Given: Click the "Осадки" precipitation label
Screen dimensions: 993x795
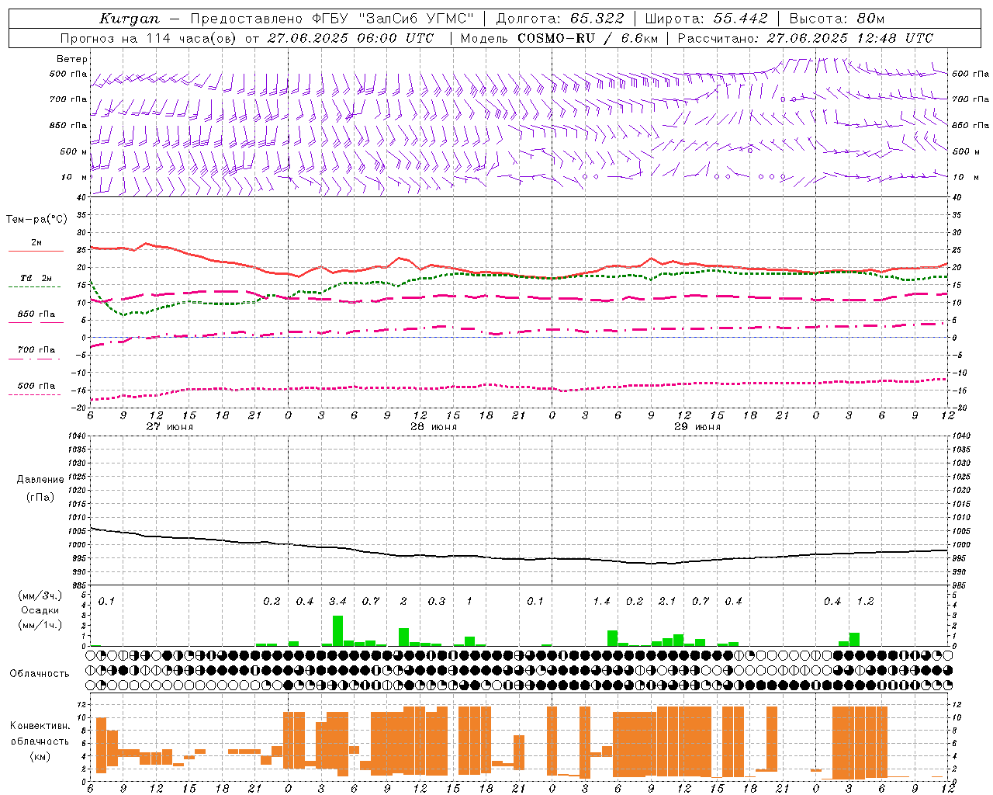Looking at the screenshot, I should [x=40, y=610].
